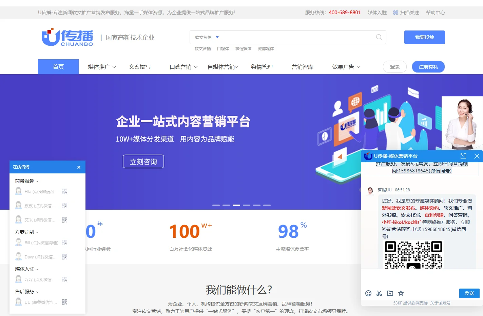Click 媒体入驻 in the top bar

click(x=377, y=13)
